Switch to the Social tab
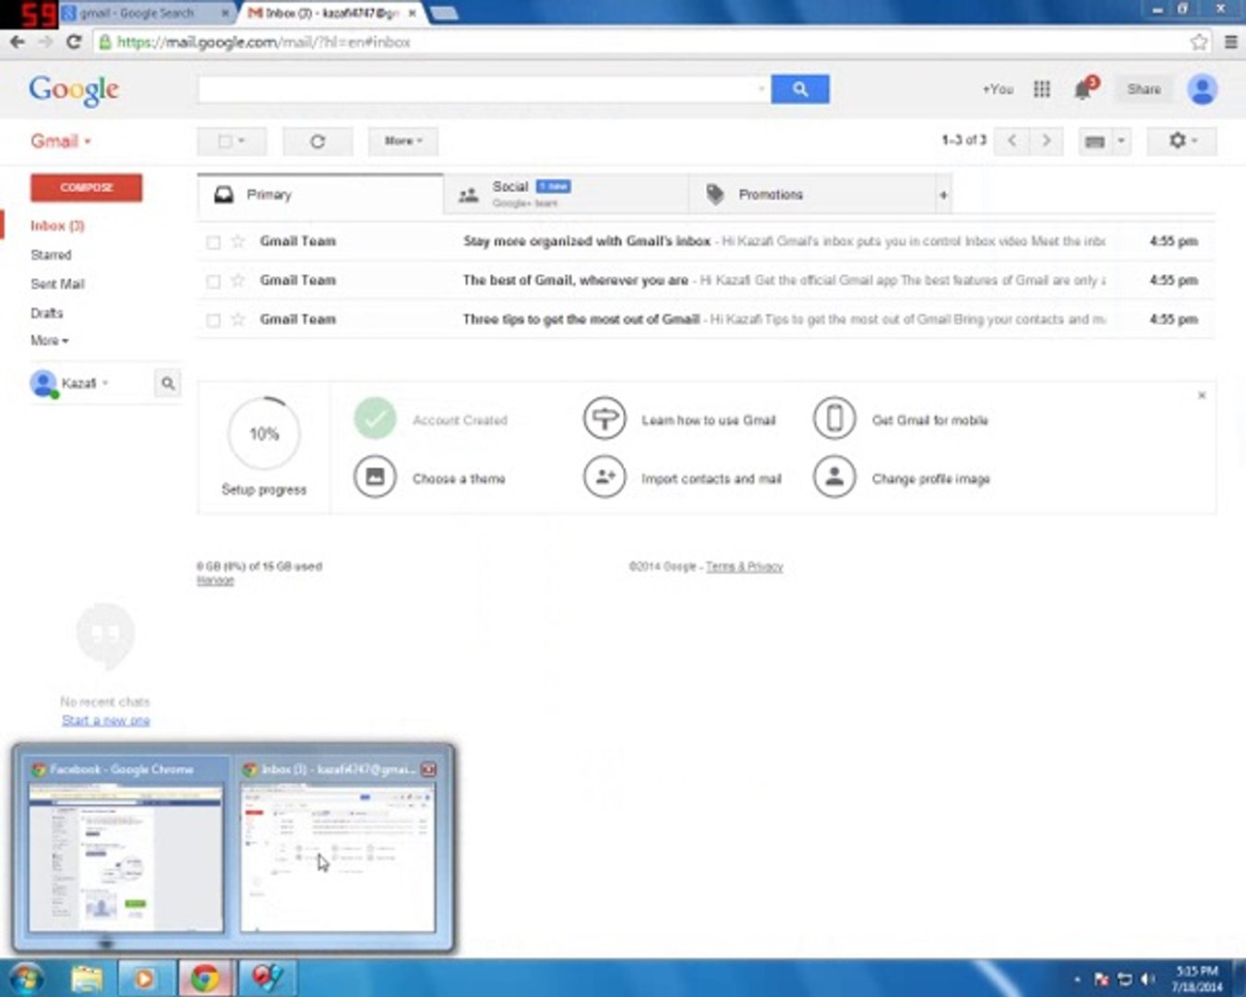The image size is (1246, 997). [566, 195]
